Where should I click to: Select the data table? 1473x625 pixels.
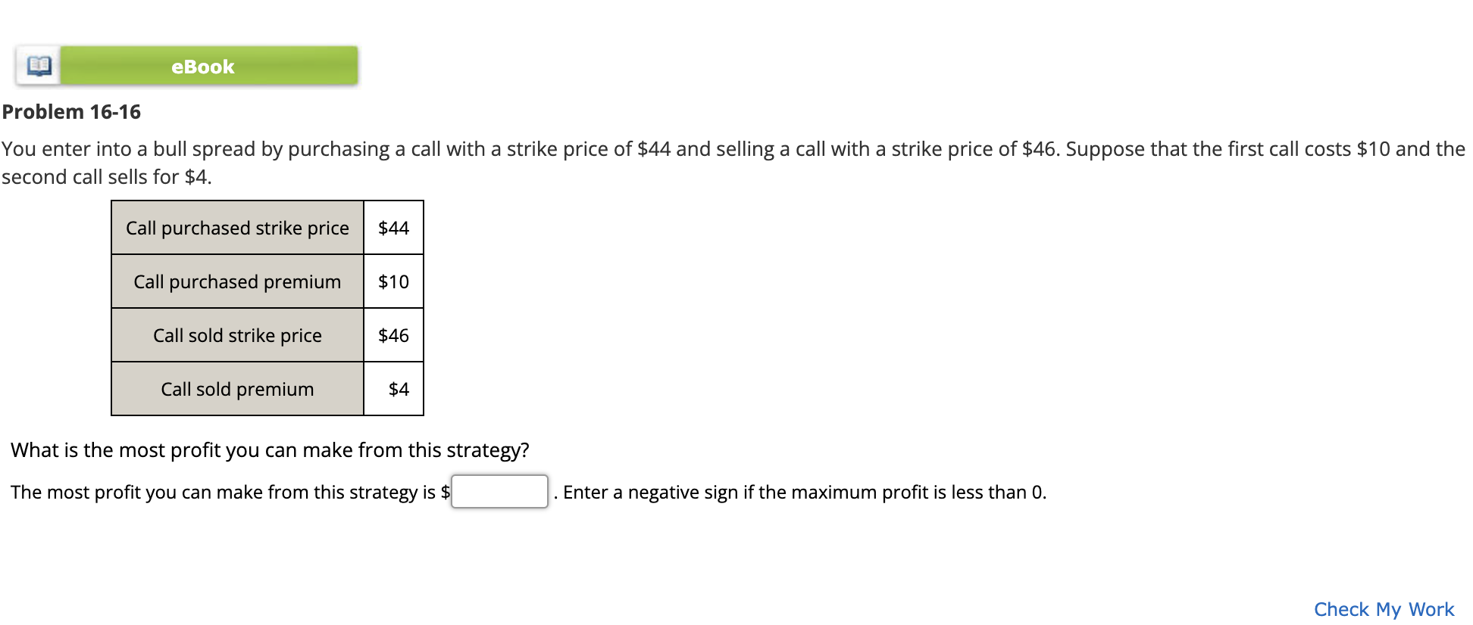(x=267, y=308)
